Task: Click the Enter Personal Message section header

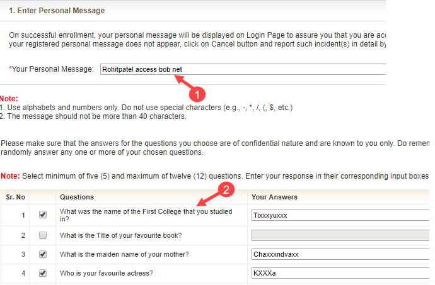Action: pos(57,11)
